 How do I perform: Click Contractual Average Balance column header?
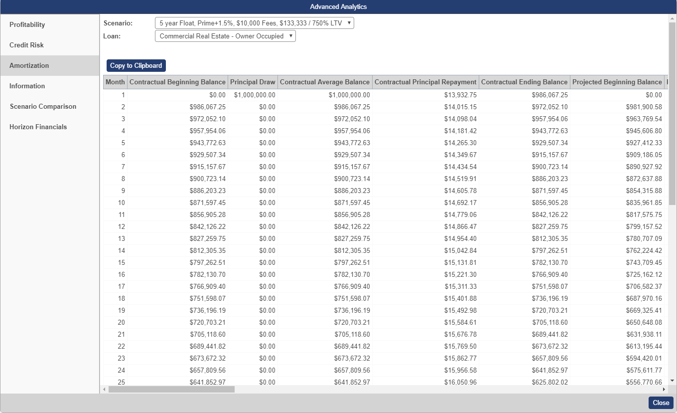[x=325, y=82]
